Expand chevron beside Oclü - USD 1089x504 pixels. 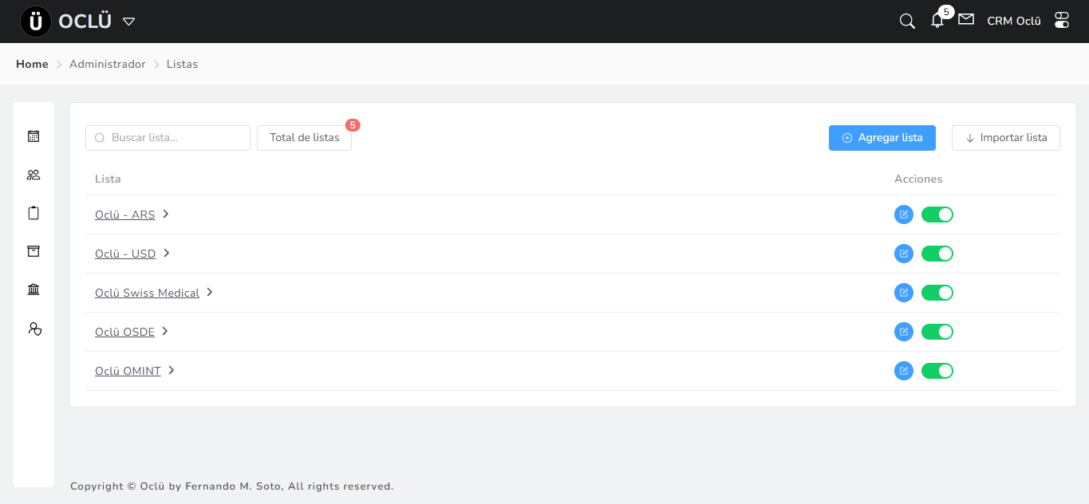click(167, 253)
